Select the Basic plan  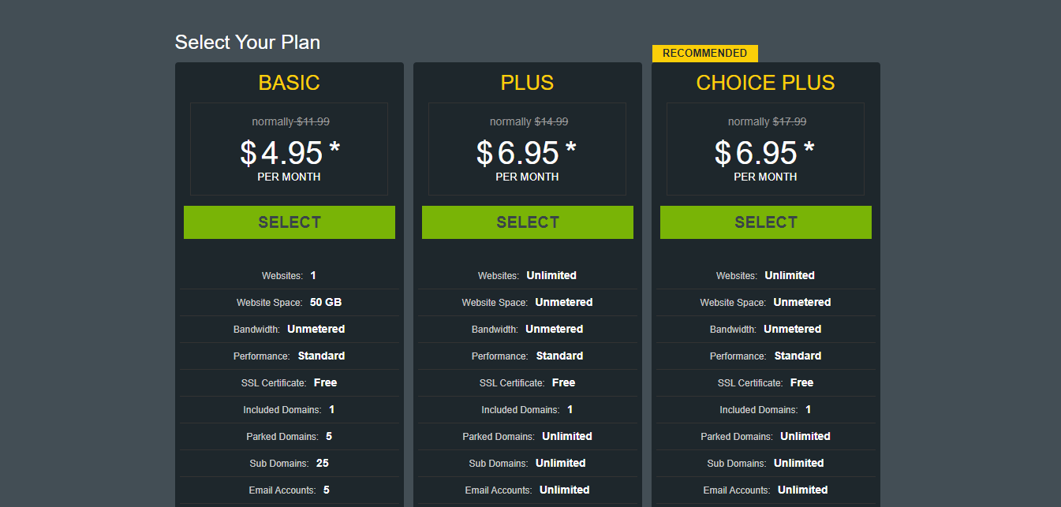[290, 222]
